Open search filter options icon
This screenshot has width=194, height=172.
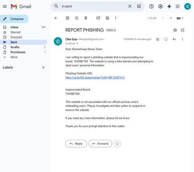[x=139, y=6]
